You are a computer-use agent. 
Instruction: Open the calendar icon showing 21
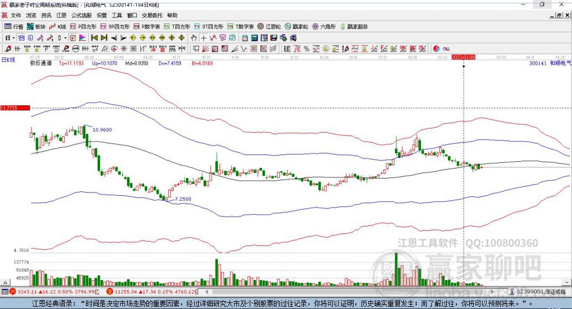pyautogui.click(x=245, y=38)
